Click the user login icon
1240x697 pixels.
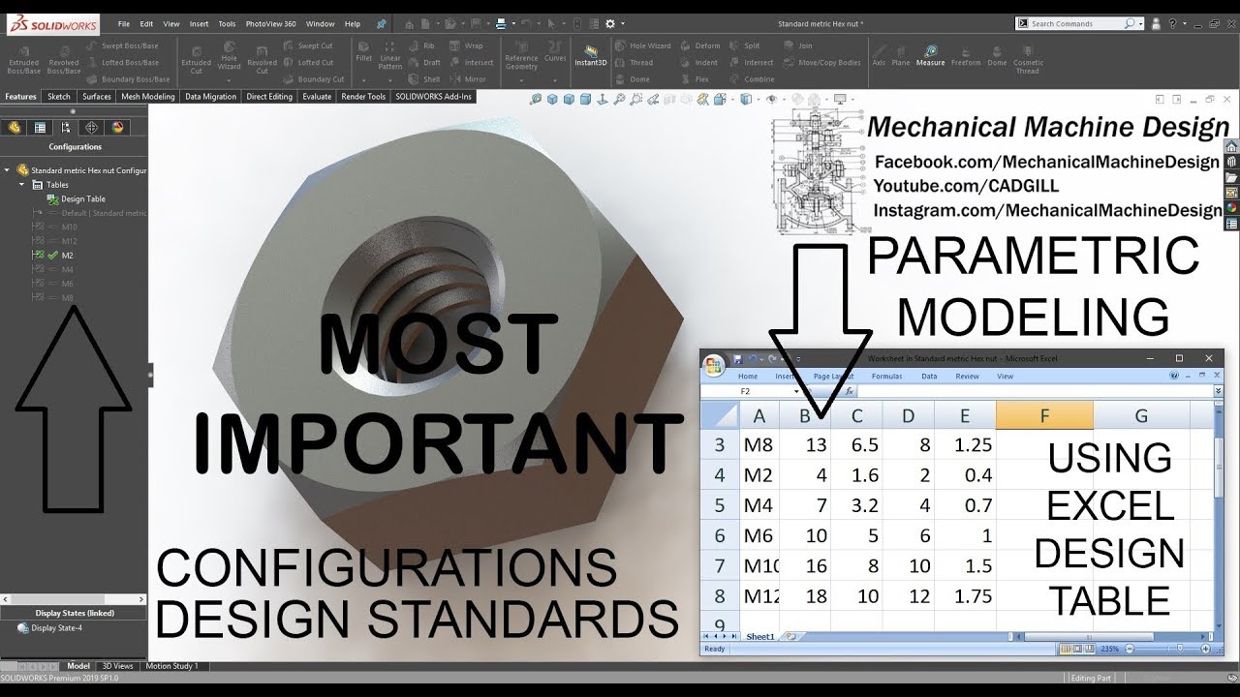[1154, 23]
